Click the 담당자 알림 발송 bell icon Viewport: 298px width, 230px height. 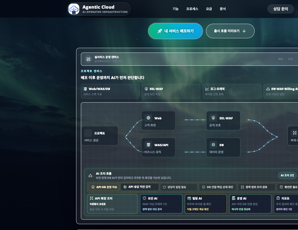[x=165, y=187]
